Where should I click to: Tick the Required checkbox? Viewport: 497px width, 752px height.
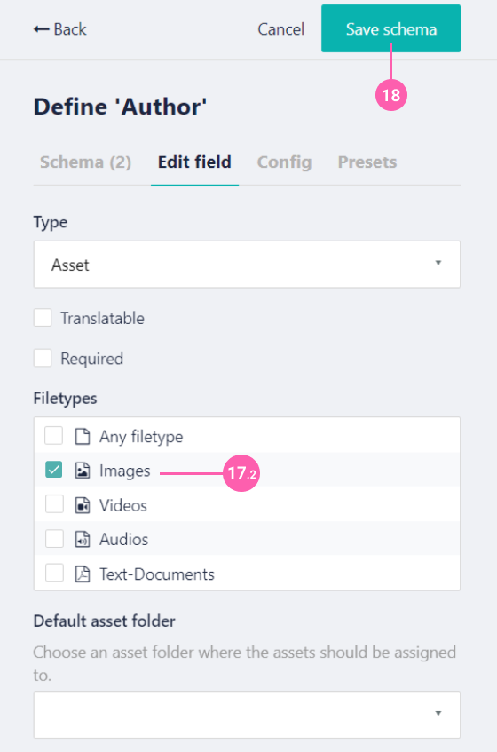43,358
